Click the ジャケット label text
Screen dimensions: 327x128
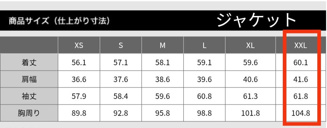pos(256,20)
